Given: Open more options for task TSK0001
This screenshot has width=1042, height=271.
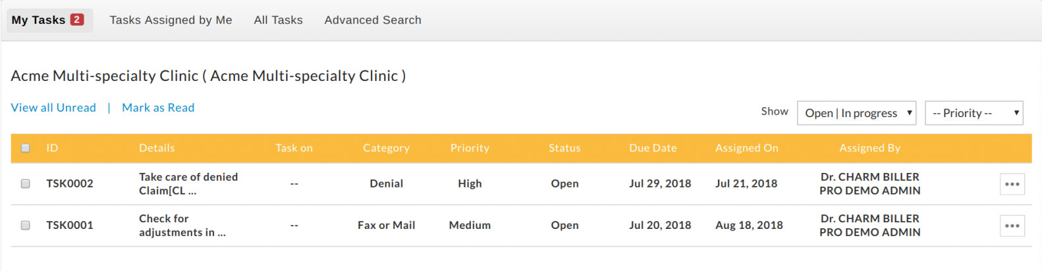Looking at the screenshot, I should [1012, 226].
